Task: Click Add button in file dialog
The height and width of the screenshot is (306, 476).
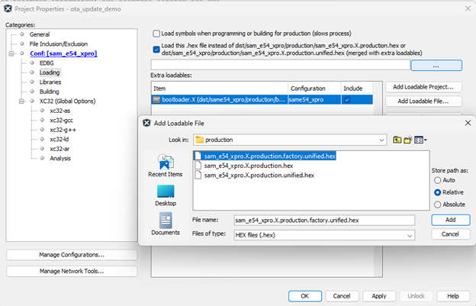Action: 451,220
